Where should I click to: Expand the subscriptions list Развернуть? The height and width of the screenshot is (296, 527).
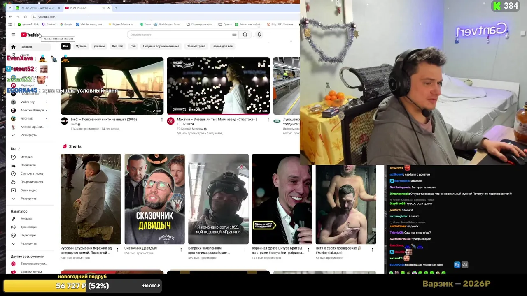pyautogui.click(x=29, y=135)
